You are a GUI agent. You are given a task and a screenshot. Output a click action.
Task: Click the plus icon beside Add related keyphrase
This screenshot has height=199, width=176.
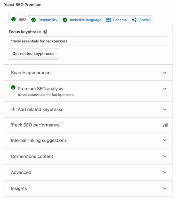[13, 109]
